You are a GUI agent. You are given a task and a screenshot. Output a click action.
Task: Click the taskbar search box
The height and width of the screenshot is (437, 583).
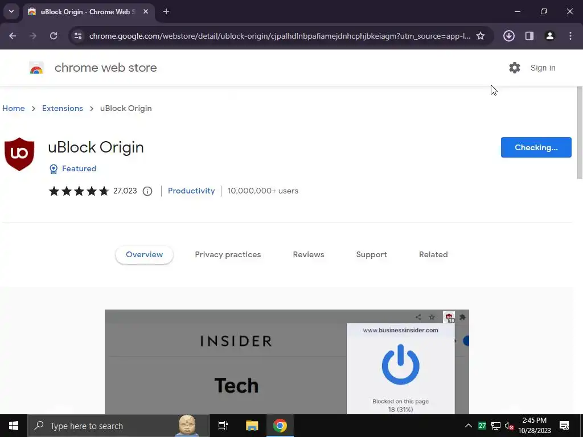tap(118, 426)
